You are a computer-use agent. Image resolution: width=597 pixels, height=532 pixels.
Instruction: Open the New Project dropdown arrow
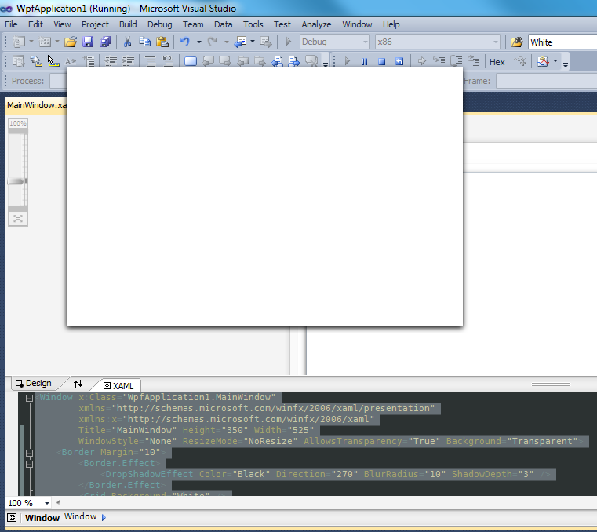coord(31,42)
